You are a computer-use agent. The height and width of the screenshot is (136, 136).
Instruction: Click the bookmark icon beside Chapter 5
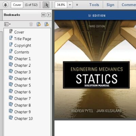tap(11, 84)
